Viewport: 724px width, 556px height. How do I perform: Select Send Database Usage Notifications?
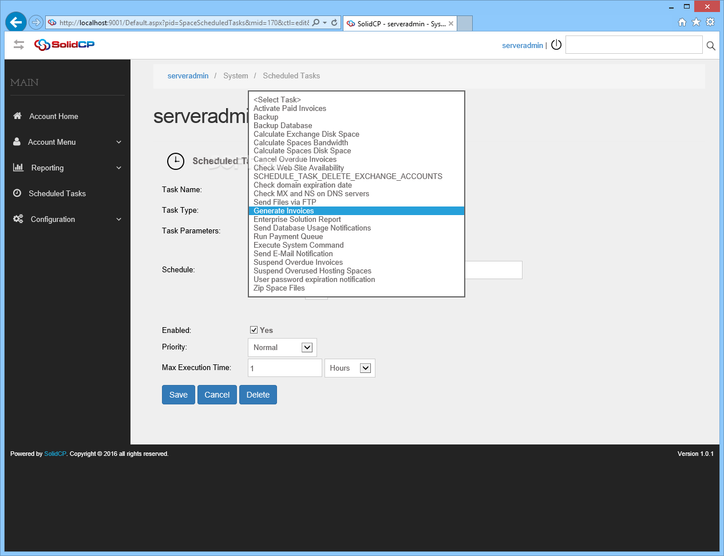click(356, 228)
